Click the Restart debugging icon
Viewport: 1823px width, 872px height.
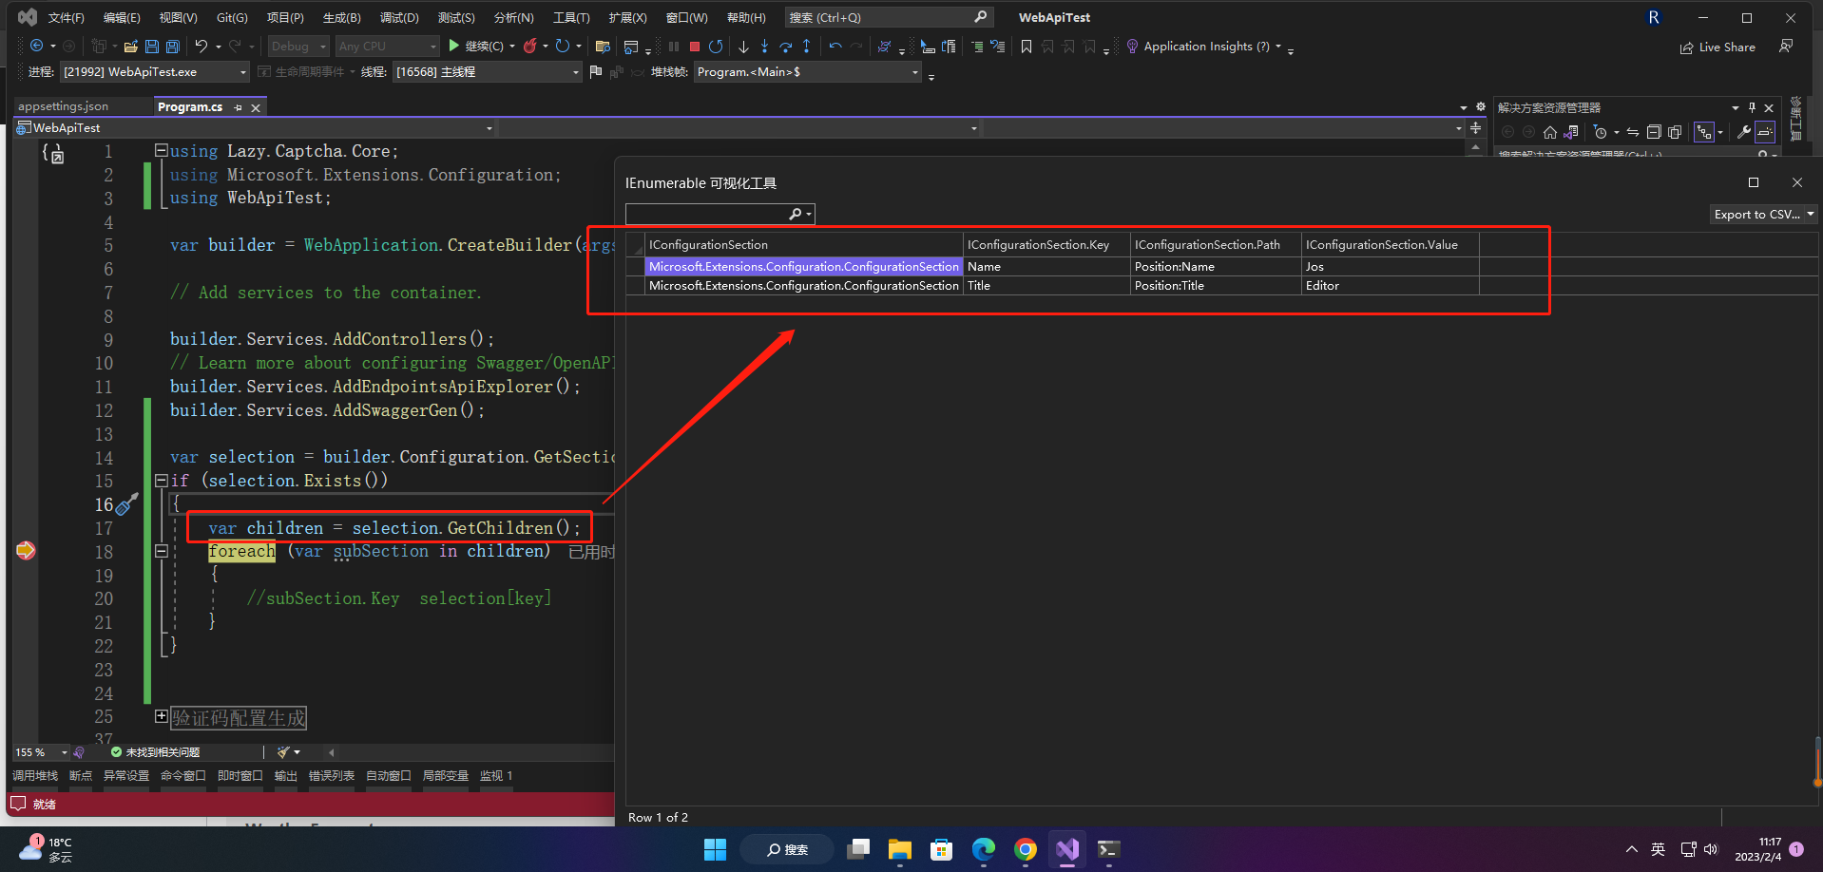click(x=716, y=46)
